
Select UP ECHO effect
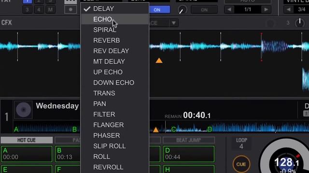115,72
